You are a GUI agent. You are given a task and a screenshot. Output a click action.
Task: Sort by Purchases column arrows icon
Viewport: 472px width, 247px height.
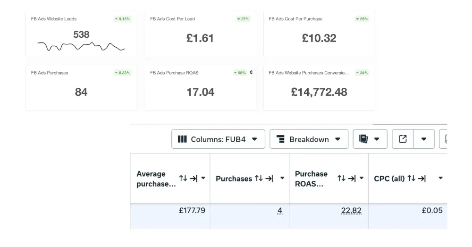tap(259, 178)
